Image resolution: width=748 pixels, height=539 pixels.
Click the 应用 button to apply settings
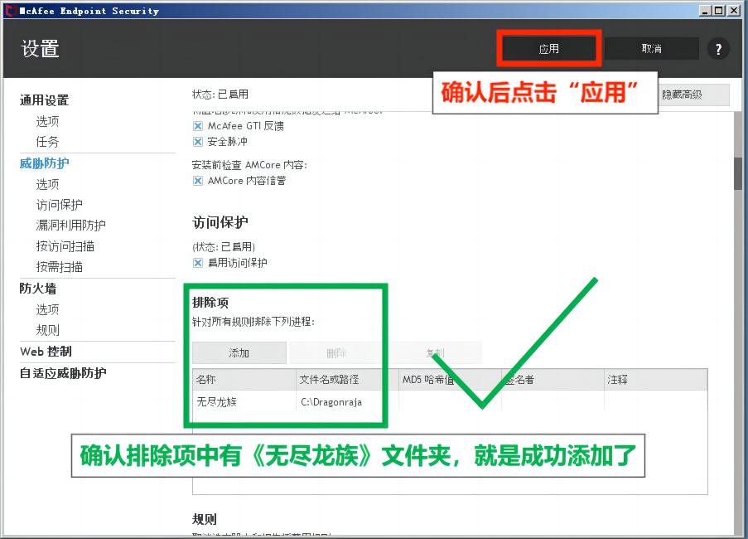[548, 49]
